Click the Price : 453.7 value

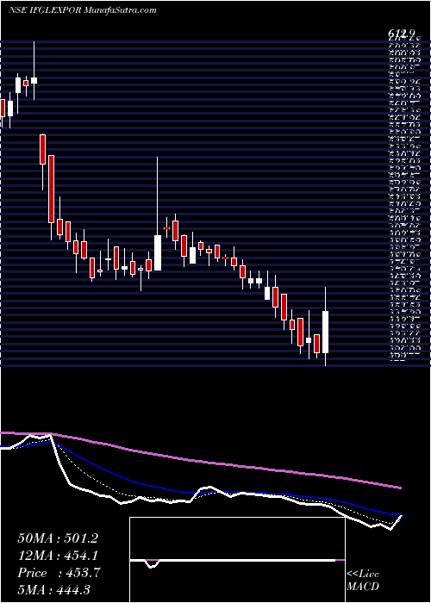pyautogui.click(x=59, y=573)
